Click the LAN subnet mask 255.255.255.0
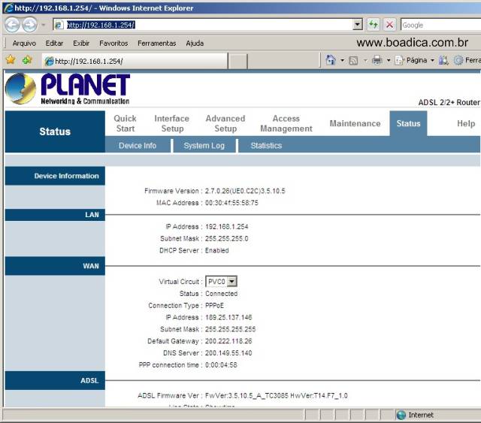 [227, 239]
